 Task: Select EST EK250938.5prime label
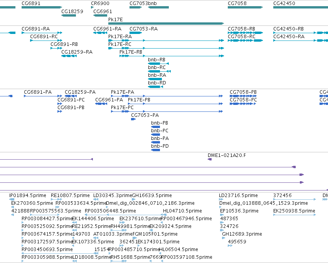[x=294, y=211]
